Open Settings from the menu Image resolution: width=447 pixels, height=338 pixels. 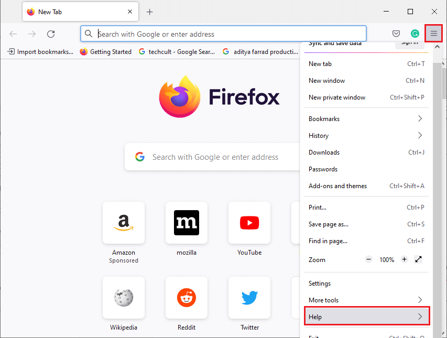pyautogui.click(x=366, y=284)
